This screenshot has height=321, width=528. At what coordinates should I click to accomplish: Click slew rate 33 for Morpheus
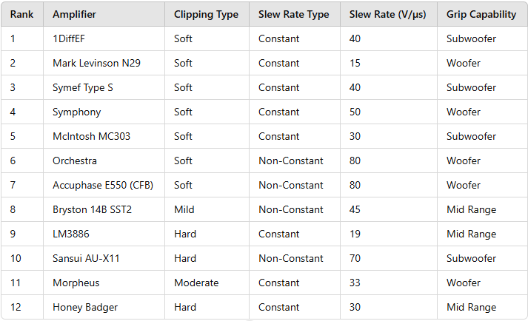tap(355, 283)
